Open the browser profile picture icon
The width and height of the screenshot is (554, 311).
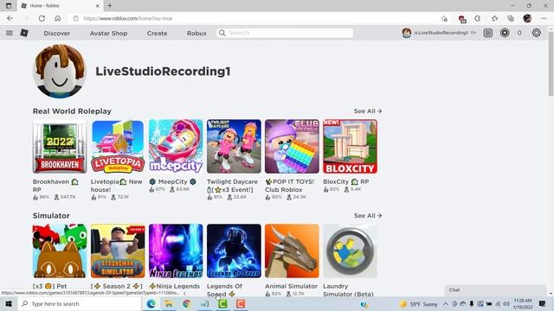pyautogui.click(x=527, y=18)
